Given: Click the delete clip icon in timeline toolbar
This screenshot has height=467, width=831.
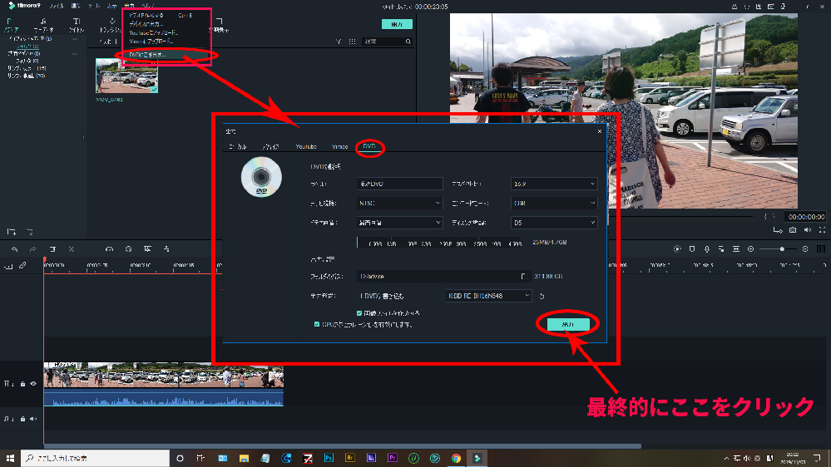Looking at the screenshot, I should [52, 248].
